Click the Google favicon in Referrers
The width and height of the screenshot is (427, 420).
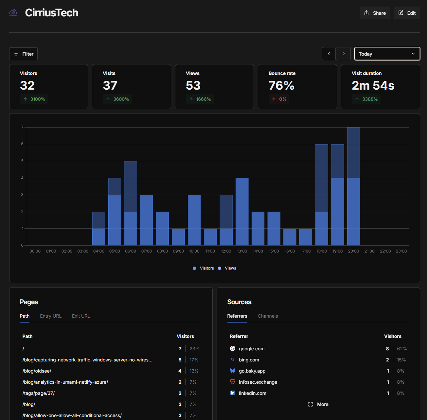pyautogui.click(x=233, y=349)
